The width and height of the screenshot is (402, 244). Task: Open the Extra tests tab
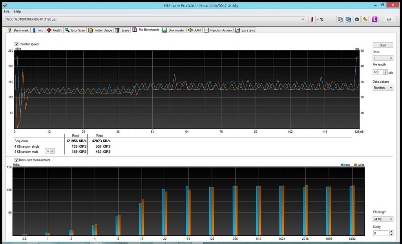pyautogui.click(x=245, y=30)
